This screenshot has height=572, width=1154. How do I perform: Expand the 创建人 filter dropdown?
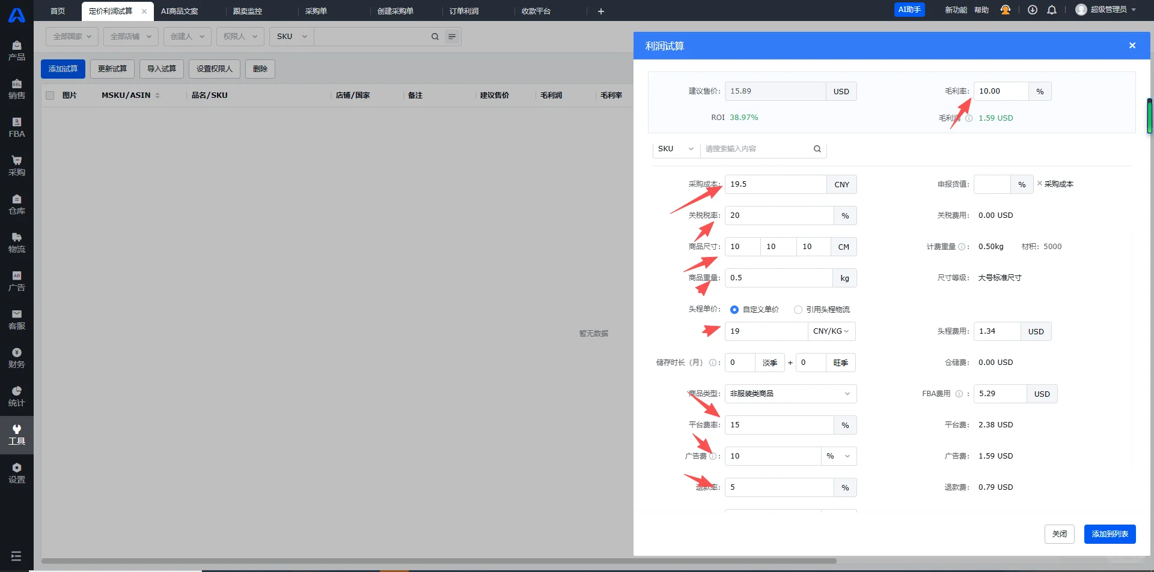188,37
